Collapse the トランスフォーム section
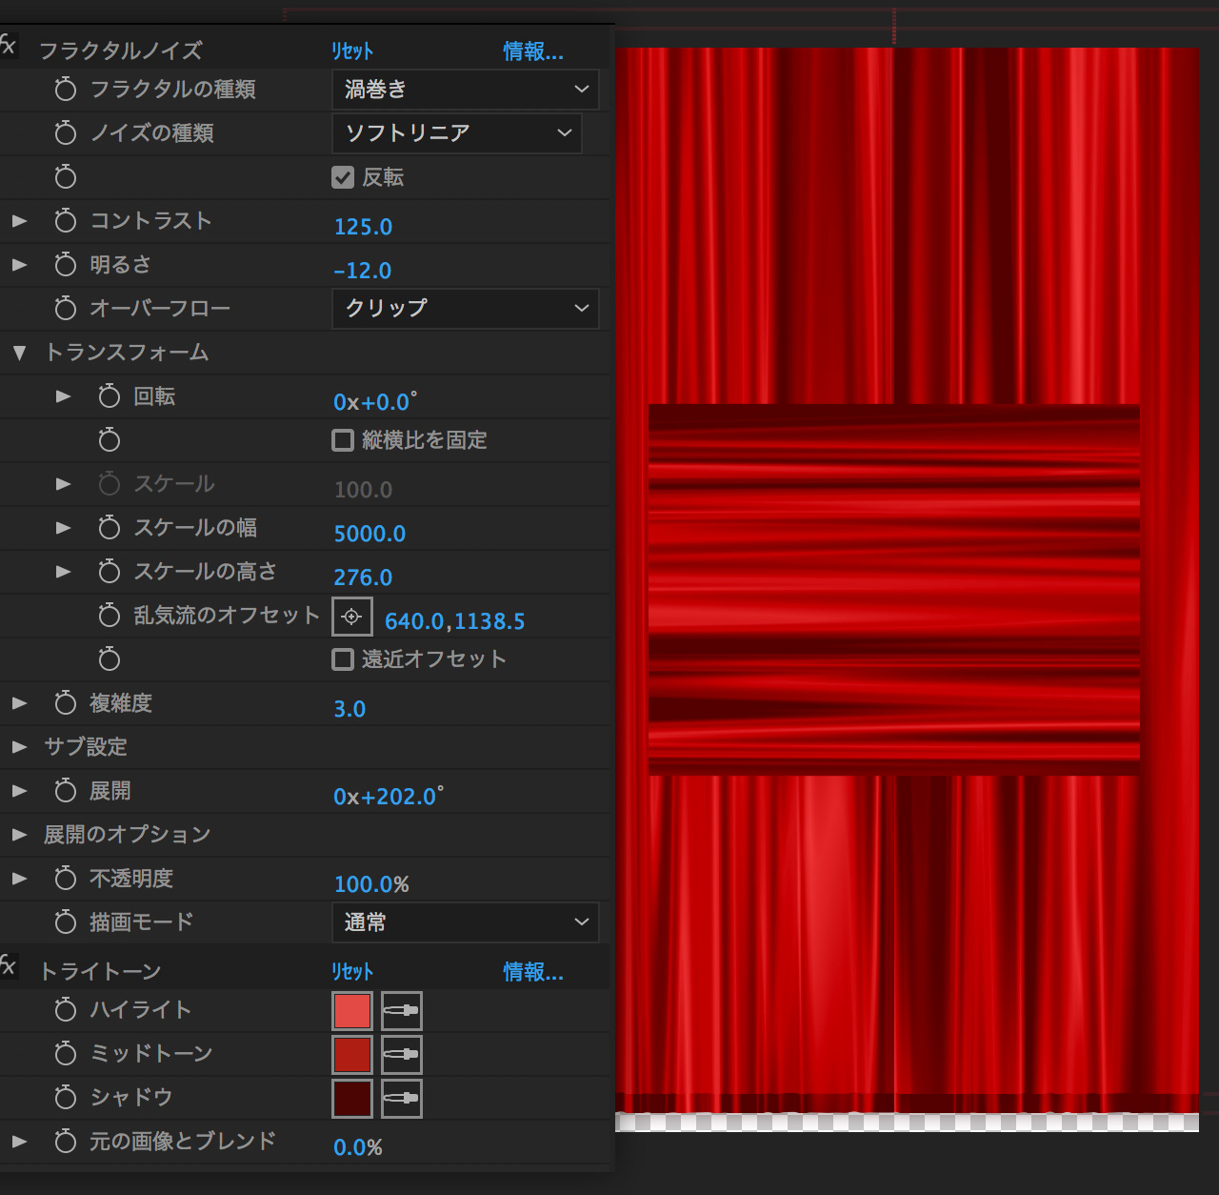Image resolution: width=1219 pixels, height=1195 pixels. coord(19,353)
